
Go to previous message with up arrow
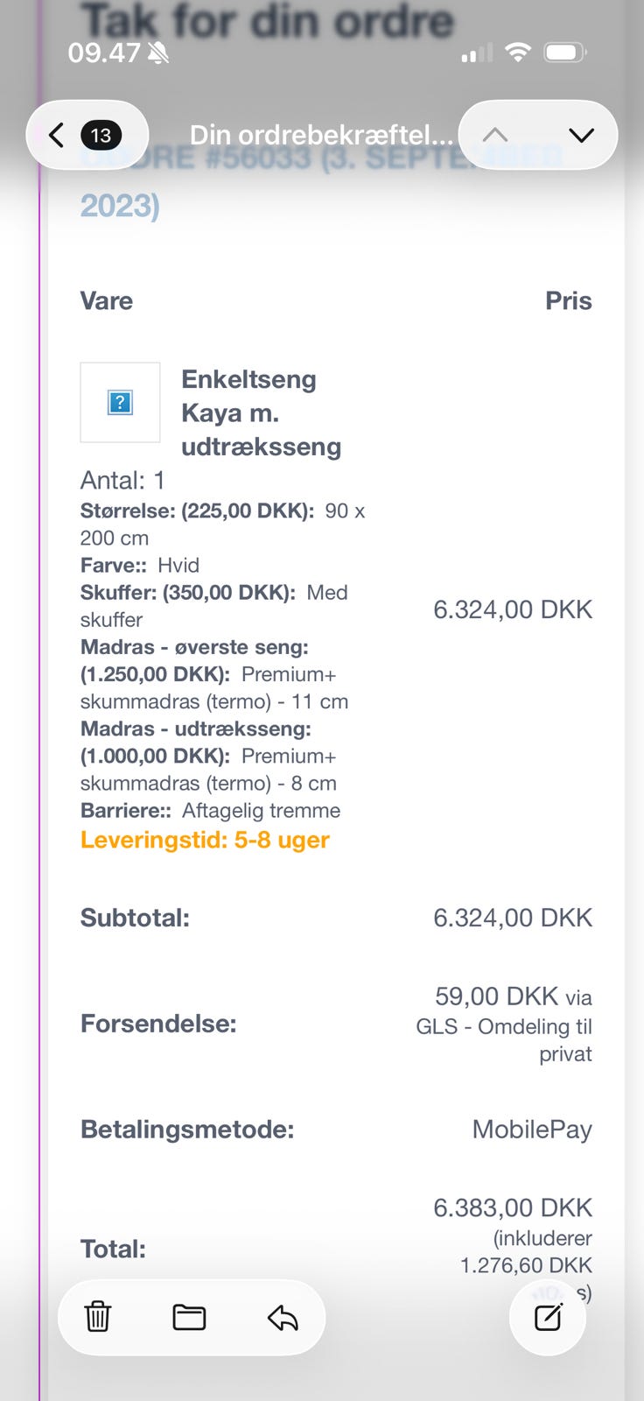[495, 135]
